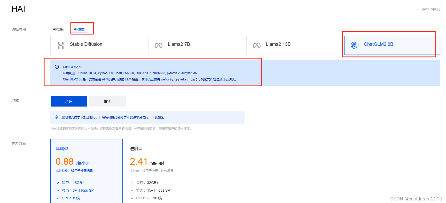Click the 算力方案 section label
446x203 pixels.
[19, 143]
